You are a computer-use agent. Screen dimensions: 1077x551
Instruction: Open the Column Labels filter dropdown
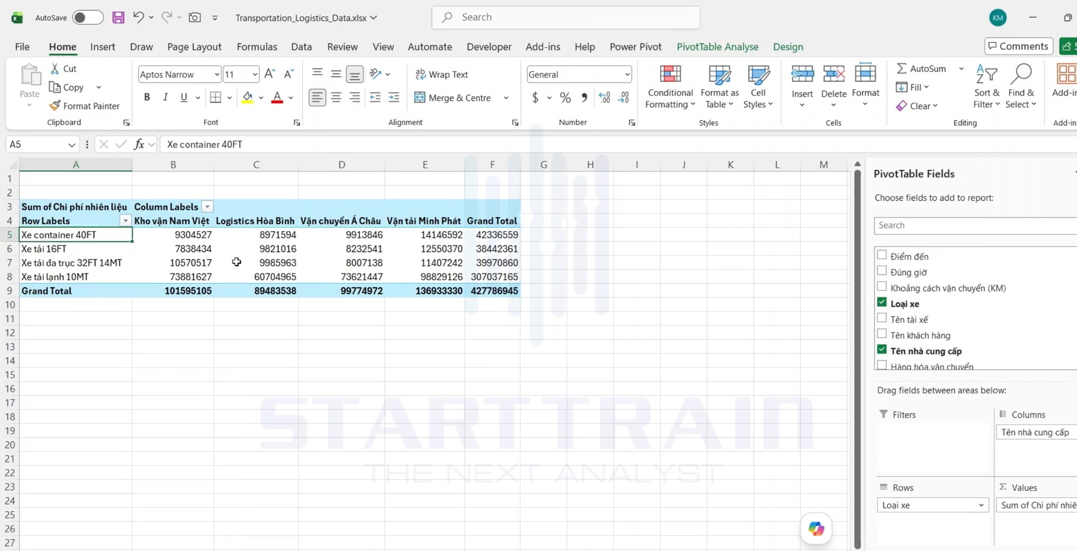[207, 207]
